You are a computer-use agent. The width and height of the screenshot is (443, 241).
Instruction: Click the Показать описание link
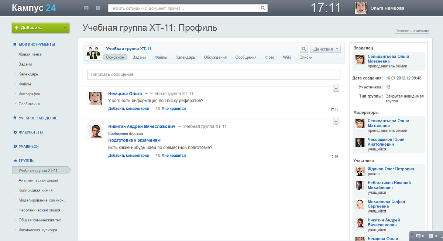point(412,31)
